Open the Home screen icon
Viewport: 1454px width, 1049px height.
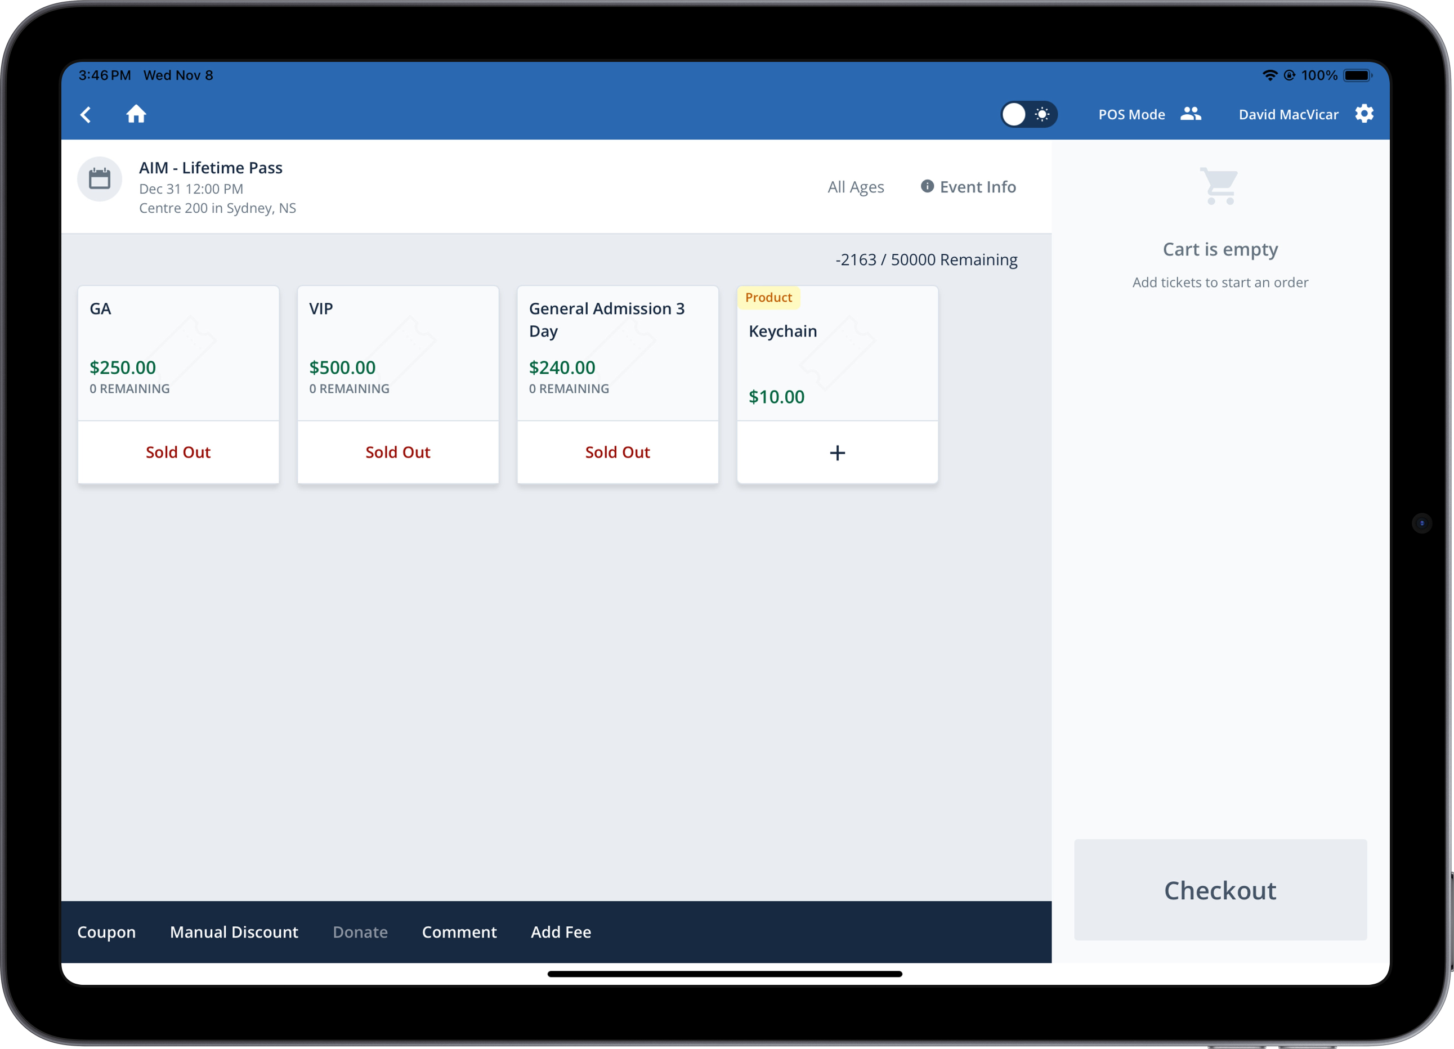136,114
